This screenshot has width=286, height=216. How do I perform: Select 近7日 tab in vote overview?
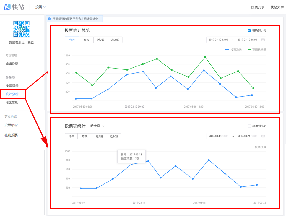click(x=100, y=40)
